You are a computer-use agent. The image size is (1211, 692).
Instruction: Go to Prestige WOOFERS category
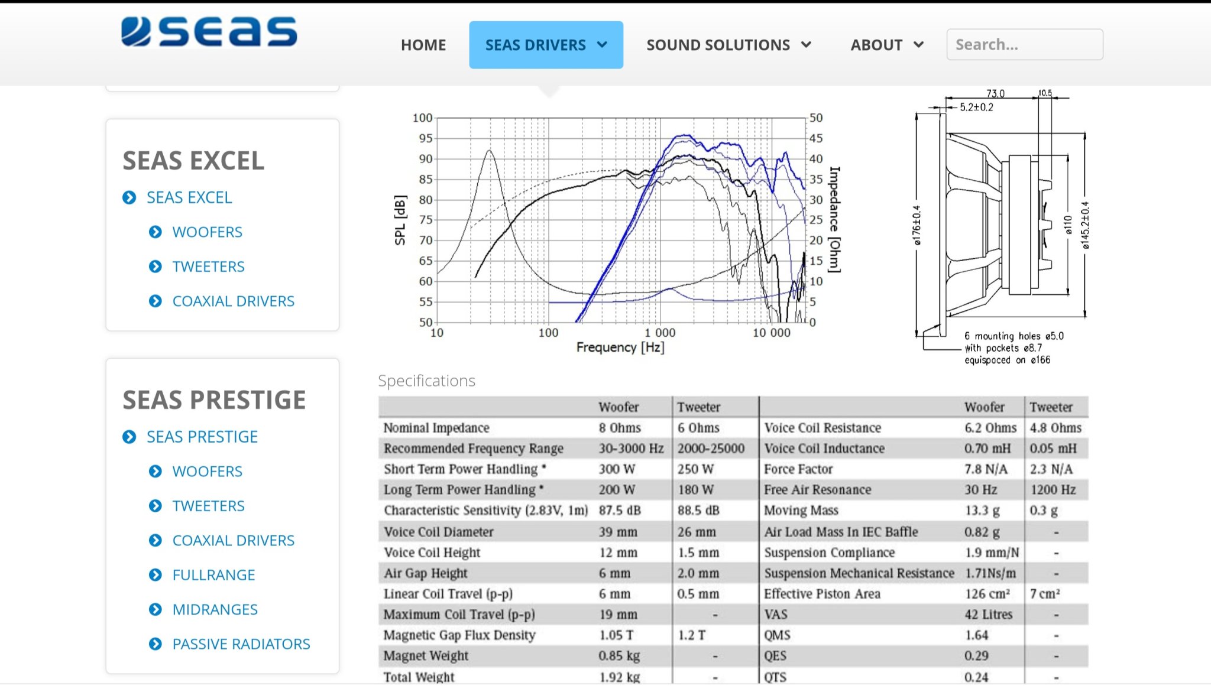coord(207,471)
